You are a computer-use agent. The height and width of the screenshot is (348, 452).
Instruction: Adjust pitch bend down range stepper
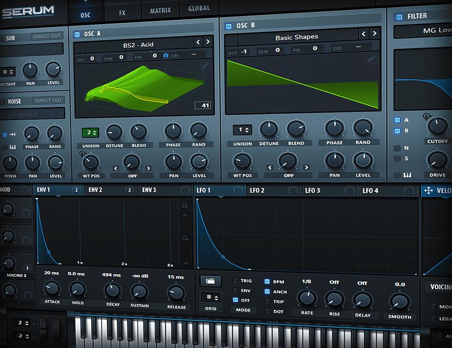[x=22, y=336]
